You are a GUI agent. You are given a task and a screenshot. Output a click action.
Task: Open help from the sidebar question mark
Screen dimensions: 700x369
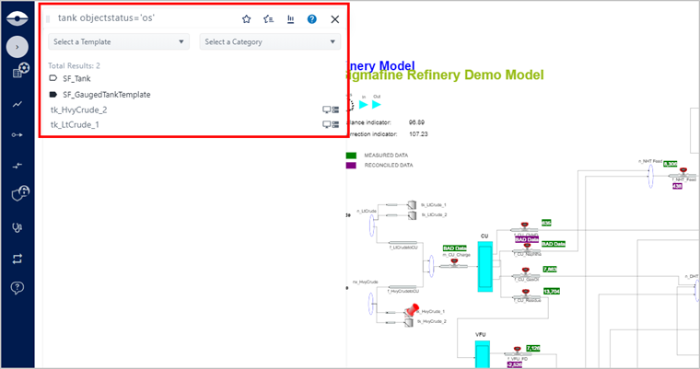17,288
